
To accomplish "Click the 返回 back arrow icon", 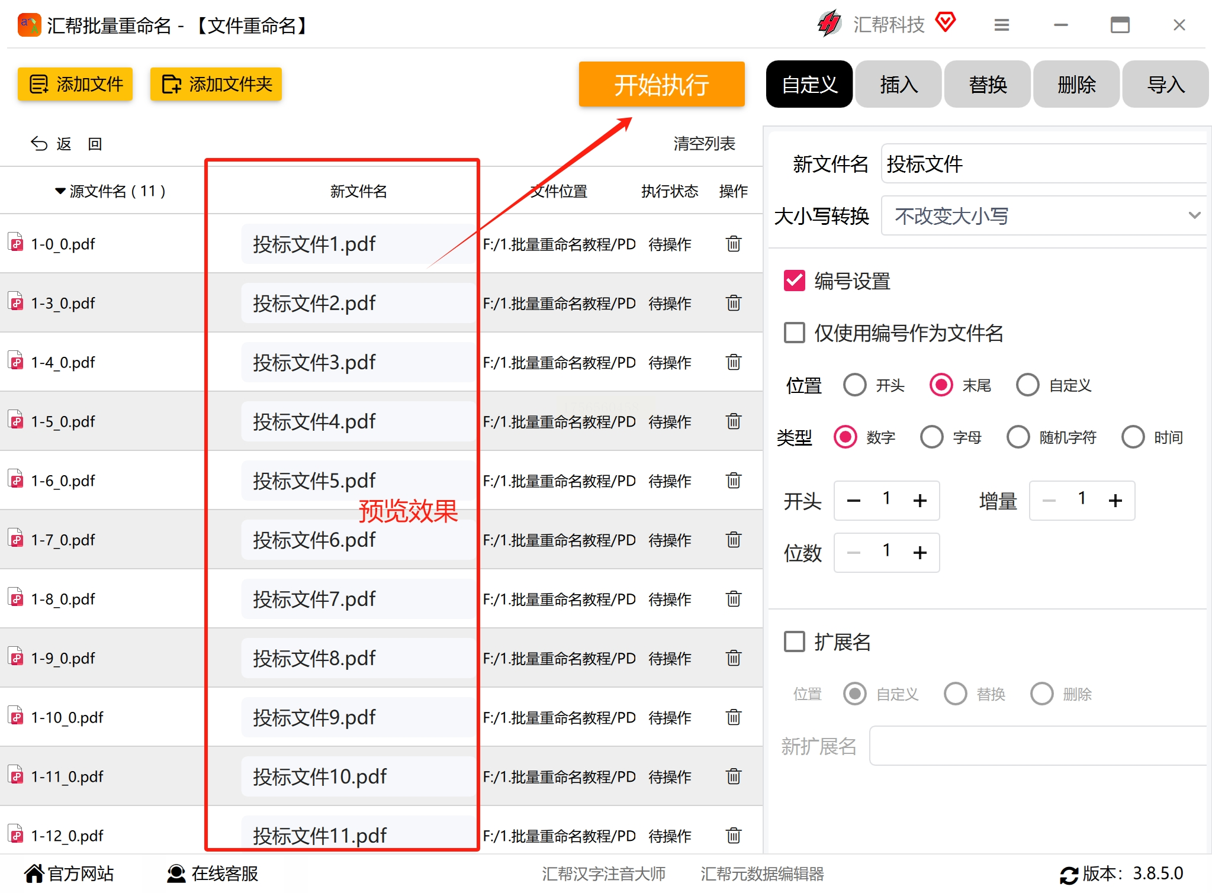I will 39,144.
